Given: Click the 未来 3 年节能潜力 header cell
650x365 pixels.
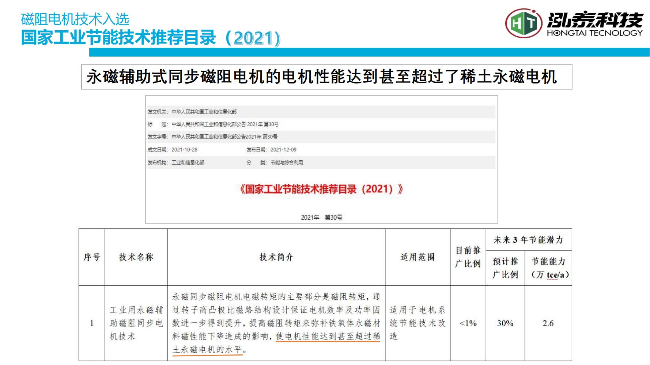Looking at the screenshot, I should (528, 240).
